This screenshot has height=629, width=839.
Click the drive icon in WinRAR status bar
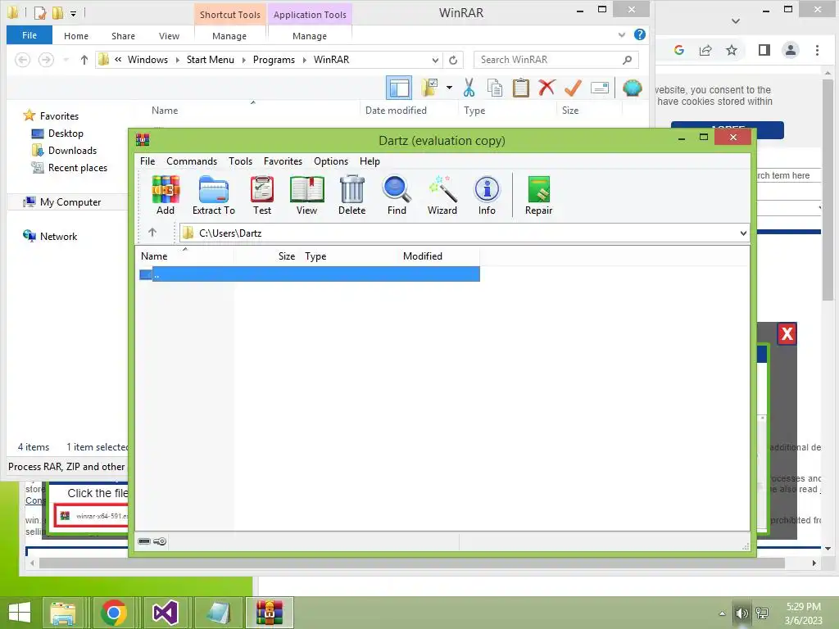coord(144,541)
